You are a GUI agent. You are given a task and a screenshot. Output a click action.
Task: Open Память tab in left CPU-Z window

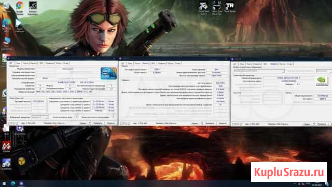[x=33, y=63]
